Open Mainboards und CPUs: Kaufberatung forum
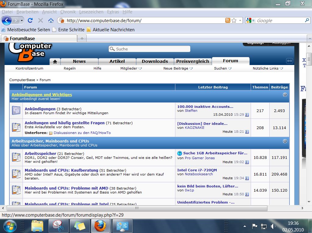Viewport: 312px width, 233px height. [62, 170]
